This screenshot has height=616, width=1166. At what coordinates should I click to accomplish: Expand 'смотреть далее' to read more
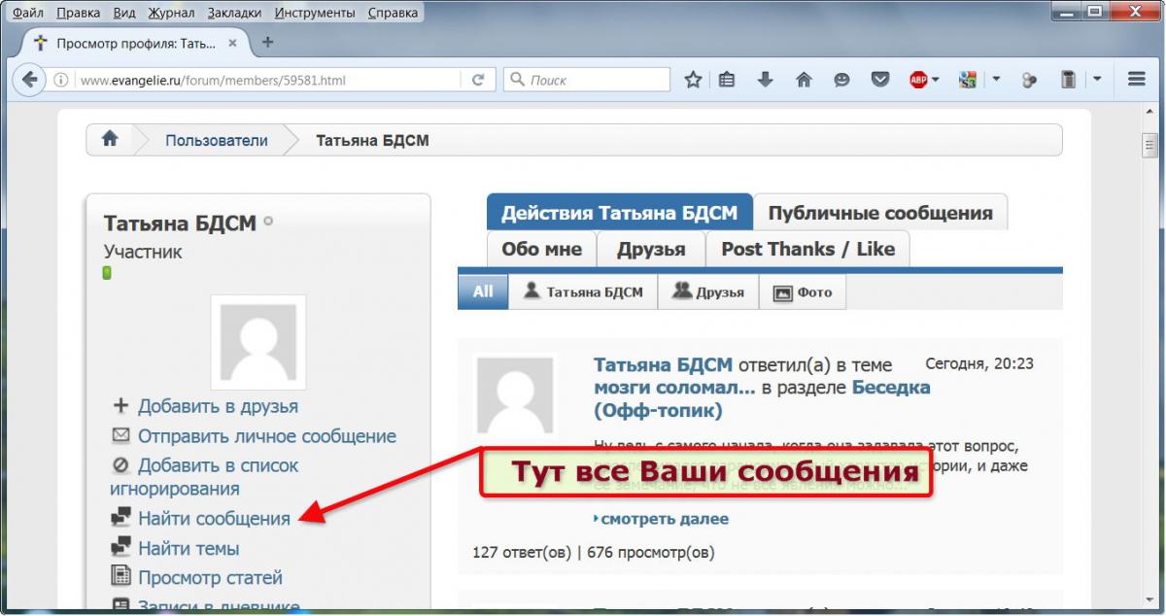point(664,519)
